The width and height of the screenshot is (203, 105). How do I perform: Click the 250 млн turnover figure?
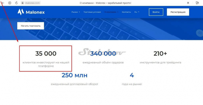click(74, 75)
